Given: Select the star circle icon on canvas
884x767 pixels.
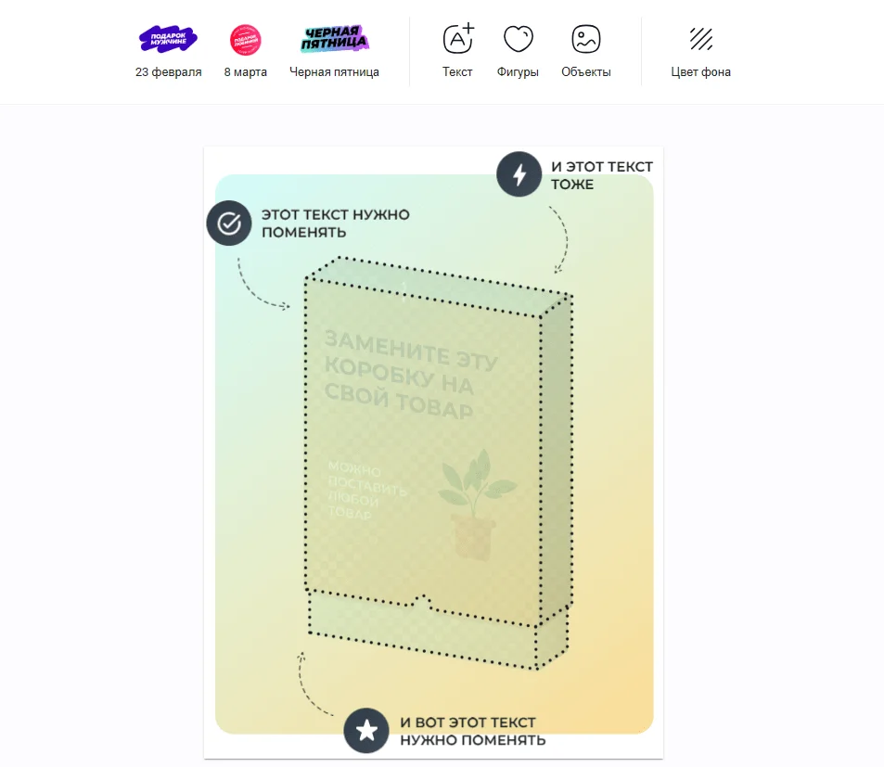Looking at the screenshot, I should click(x=366, y=731).
